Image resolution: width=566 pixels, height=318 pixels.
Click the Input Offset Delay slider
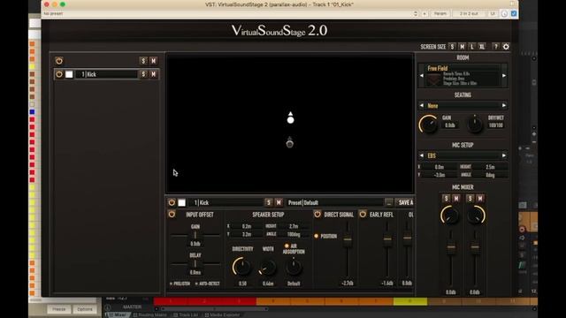click(195, 264)
